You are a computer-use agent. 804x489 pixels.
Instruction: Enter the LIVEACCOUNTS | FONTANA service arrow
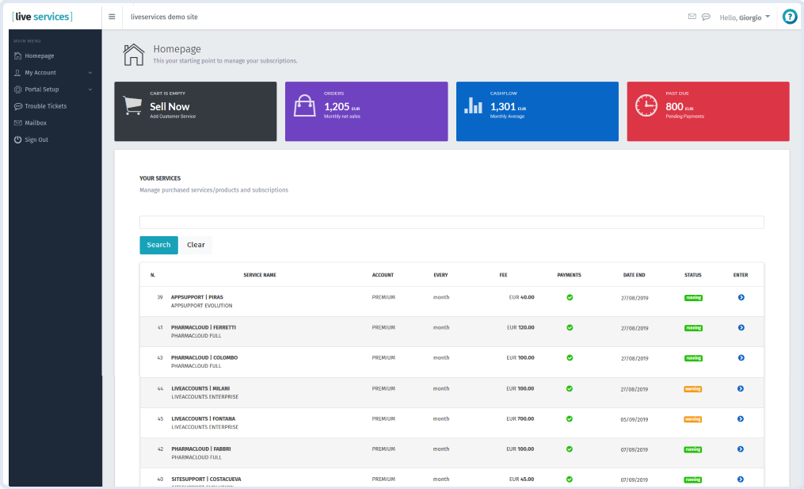tap(741, 418)
